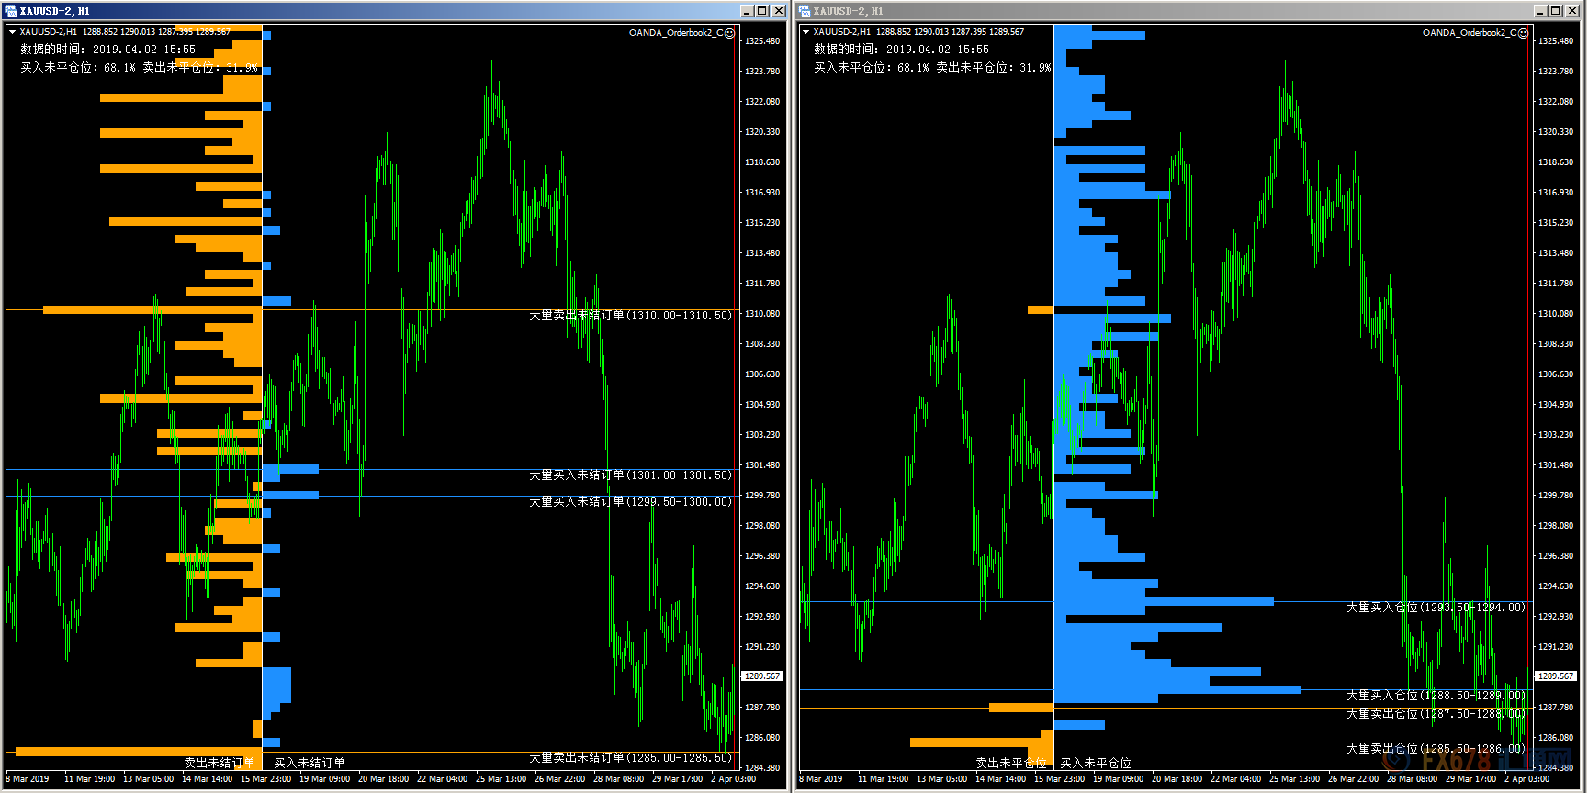Close the left XAUUSD-2 chart window
Screen dimensions: 1588x793
779,11
